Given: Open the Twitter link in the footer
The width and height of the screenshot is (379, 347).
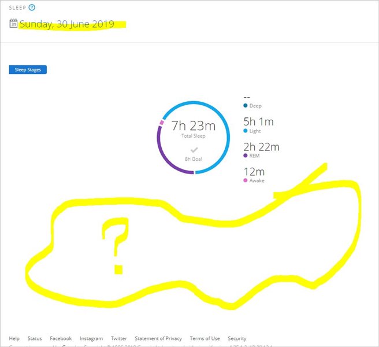Looking at the screenshot, I should [x=119, y=338].
